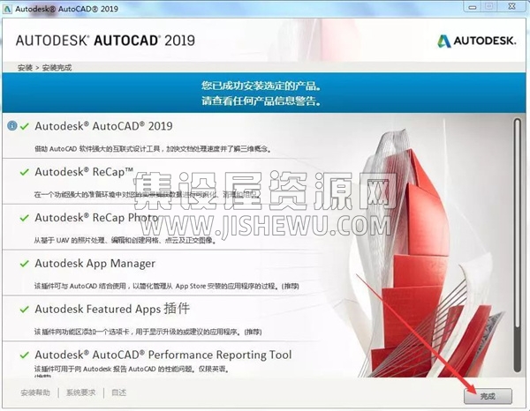Click the green checkmark next to Featured Apps
This screenshot has height=411, width=530.
[25, 310]
